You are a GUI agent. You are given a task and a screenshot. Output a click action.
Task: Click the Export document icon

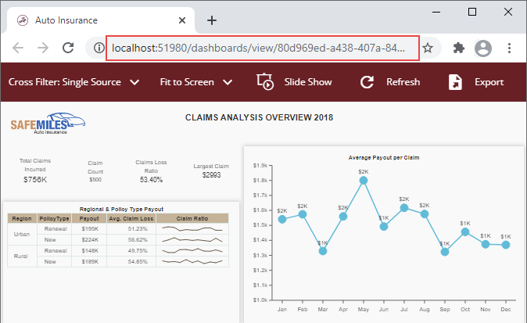pyautogui.click(x=455, y=82)
